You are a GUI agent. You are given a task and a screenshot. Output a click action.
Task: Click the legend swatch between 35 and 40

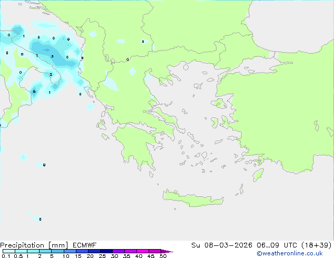(x=130, y=251)
